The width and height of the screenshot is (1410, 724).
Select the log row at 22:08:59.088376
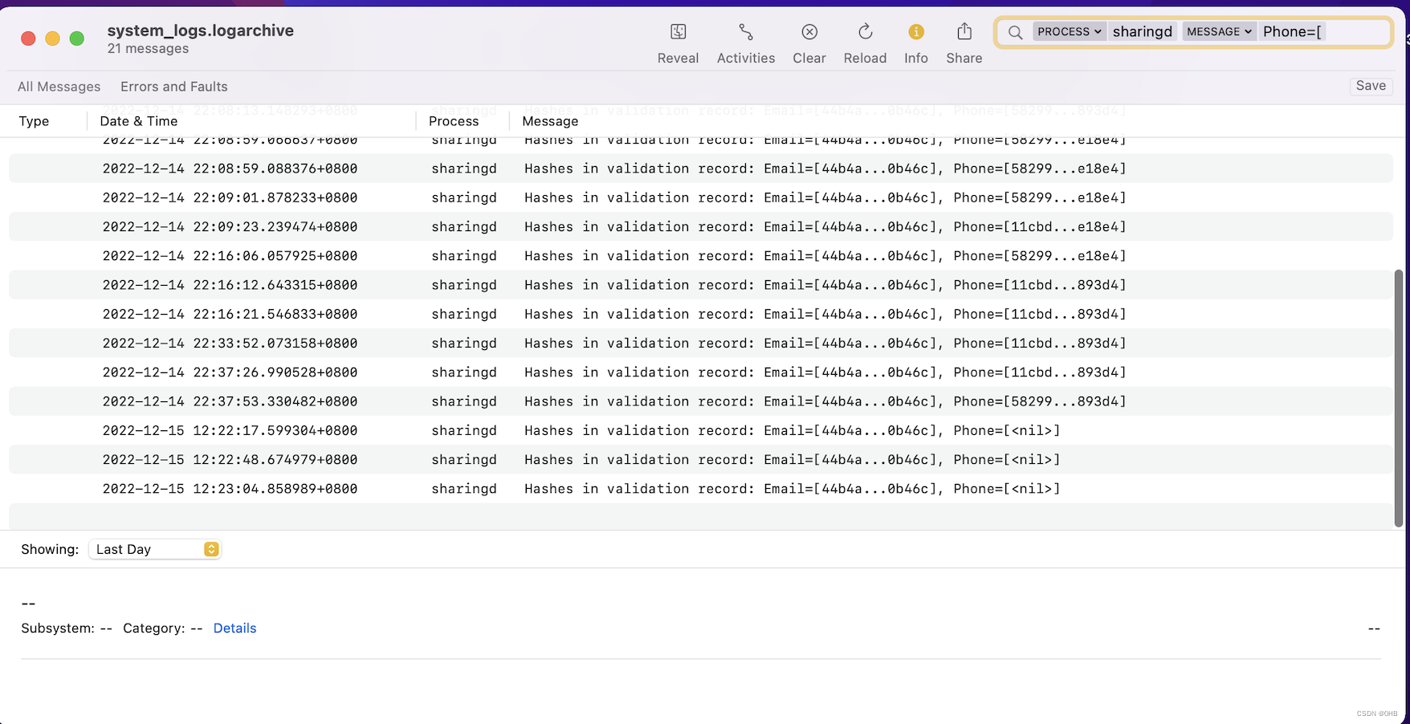[700, 169]
